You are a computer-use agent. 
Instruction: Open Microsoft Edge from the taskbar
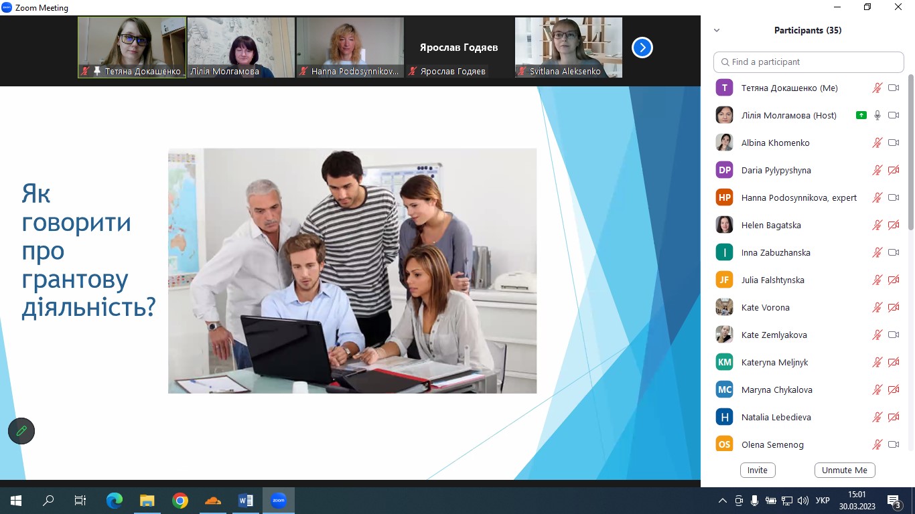[115, 500]
